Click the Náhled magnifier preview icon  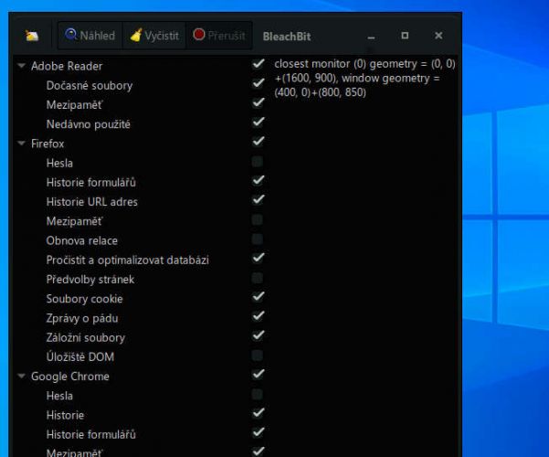click(x=70, y=35)
